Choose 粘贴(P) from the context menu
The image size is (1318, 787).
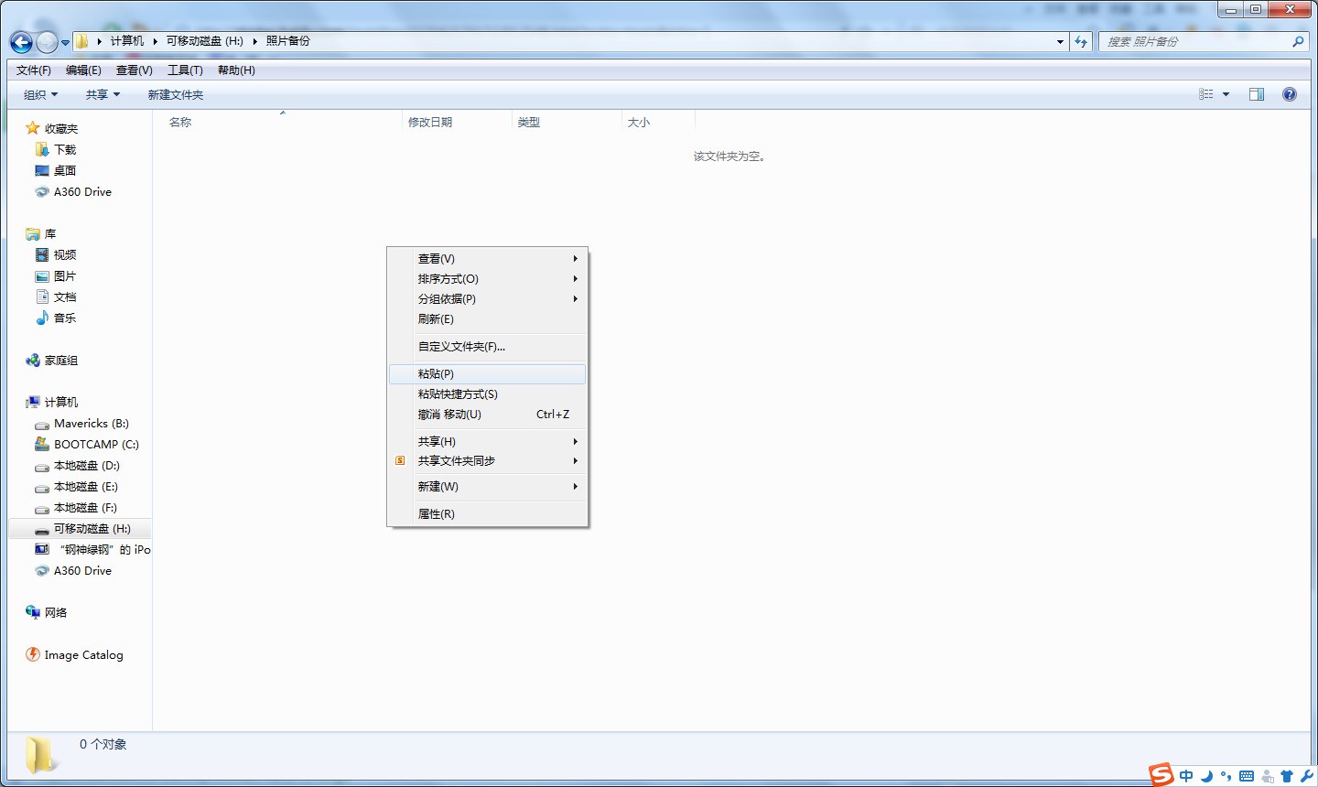[488, 374]
